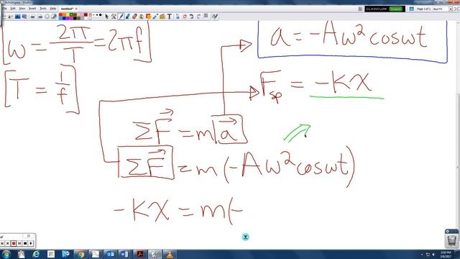The height and width of the screenshot is (259, 460).
Task: Open VLC media player from the taskbar
Action: tap(170, 254)
